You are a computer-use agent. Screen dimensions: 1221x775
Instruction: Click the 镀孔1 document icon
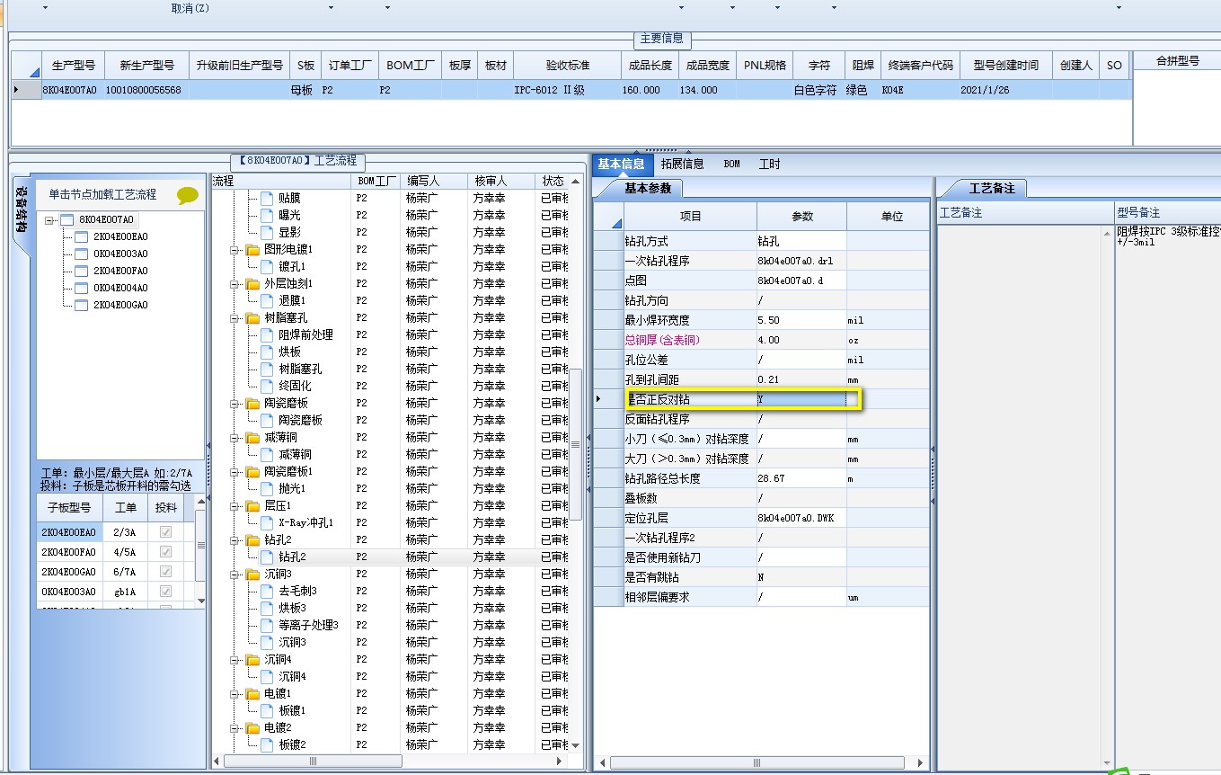(x=267, y=266)
